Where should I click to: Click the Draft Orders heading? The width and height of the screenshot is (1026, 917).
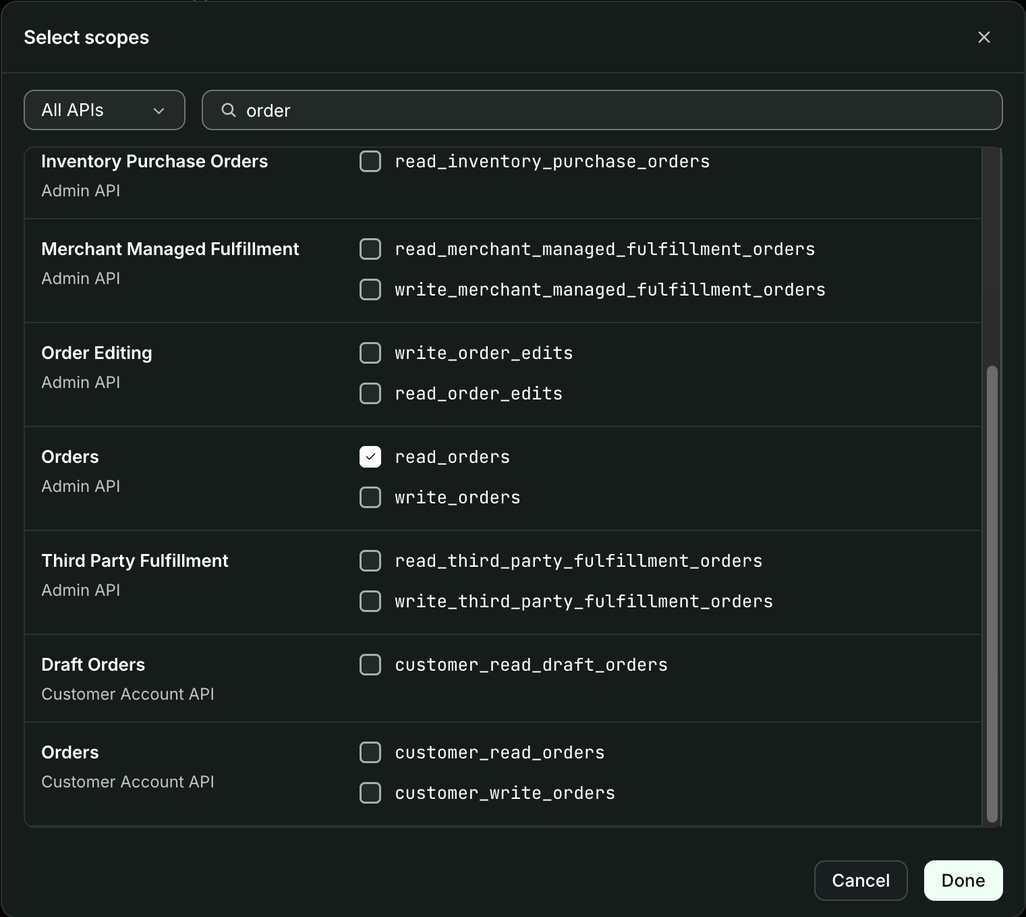(x=93, y=665)
